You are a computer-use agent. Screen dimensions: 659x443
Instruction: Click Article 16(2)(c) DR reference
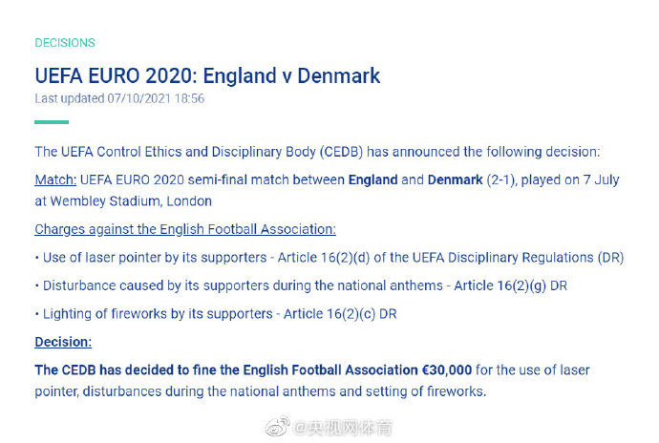click(340, 314)
